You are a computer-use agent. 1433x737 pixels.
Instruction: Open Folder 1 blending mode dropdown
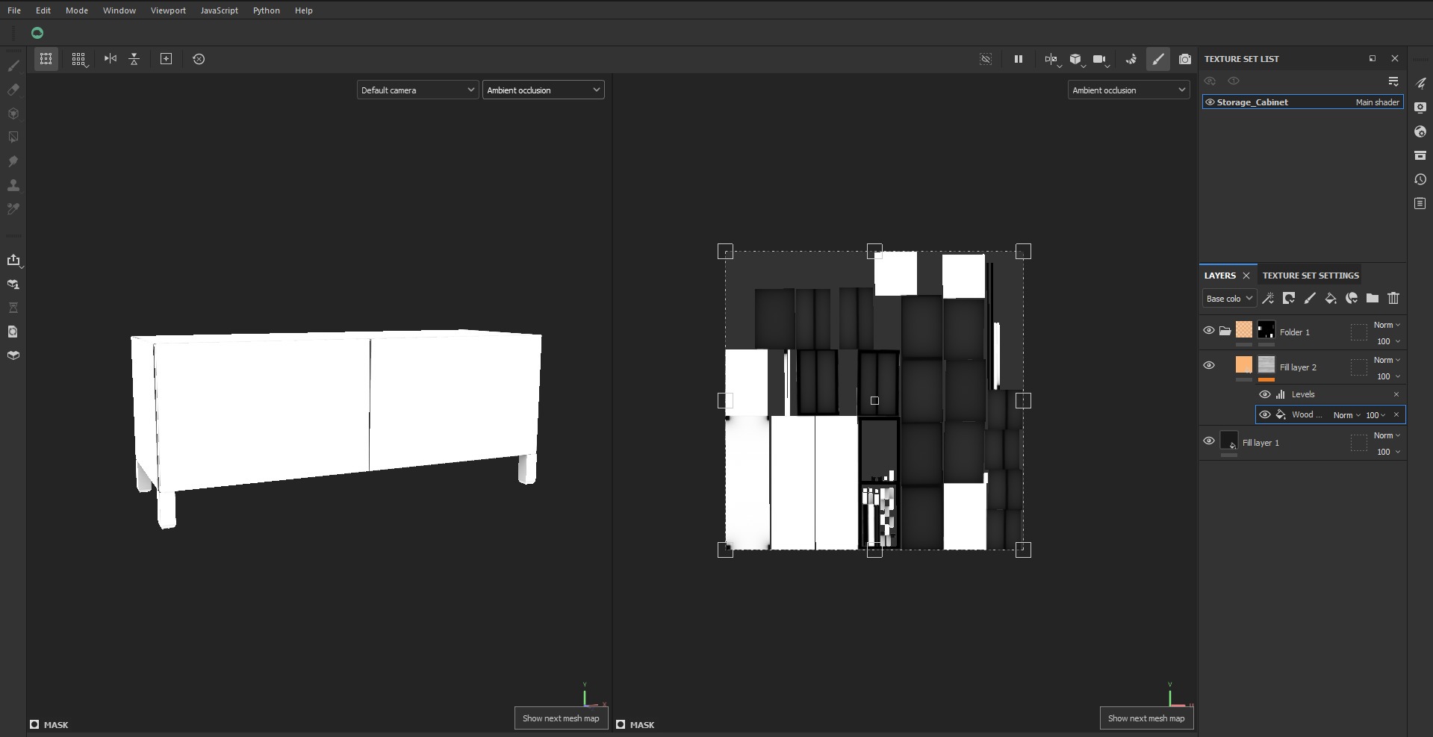1387,325
